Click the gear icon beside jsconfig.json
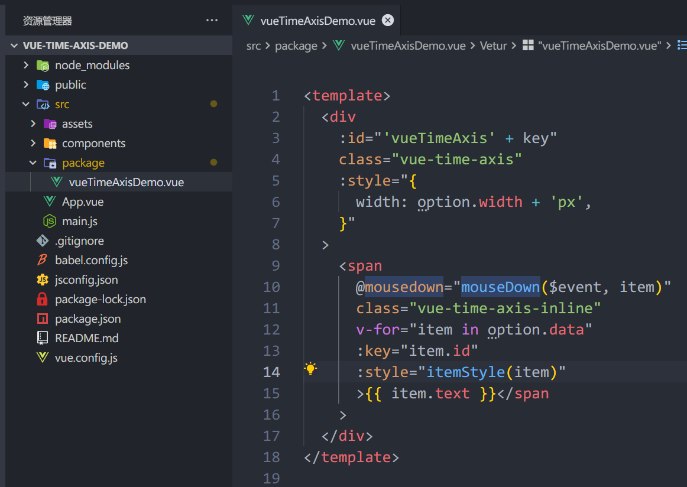Viewport: 687px width, 487px height. 43,280
